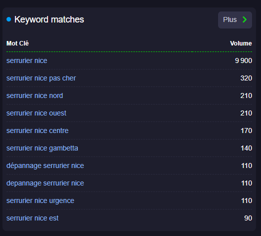The width and height of the screenshot is (261, 236).
Task: Click the Mot Clé column header
Action: click(17, 43)
